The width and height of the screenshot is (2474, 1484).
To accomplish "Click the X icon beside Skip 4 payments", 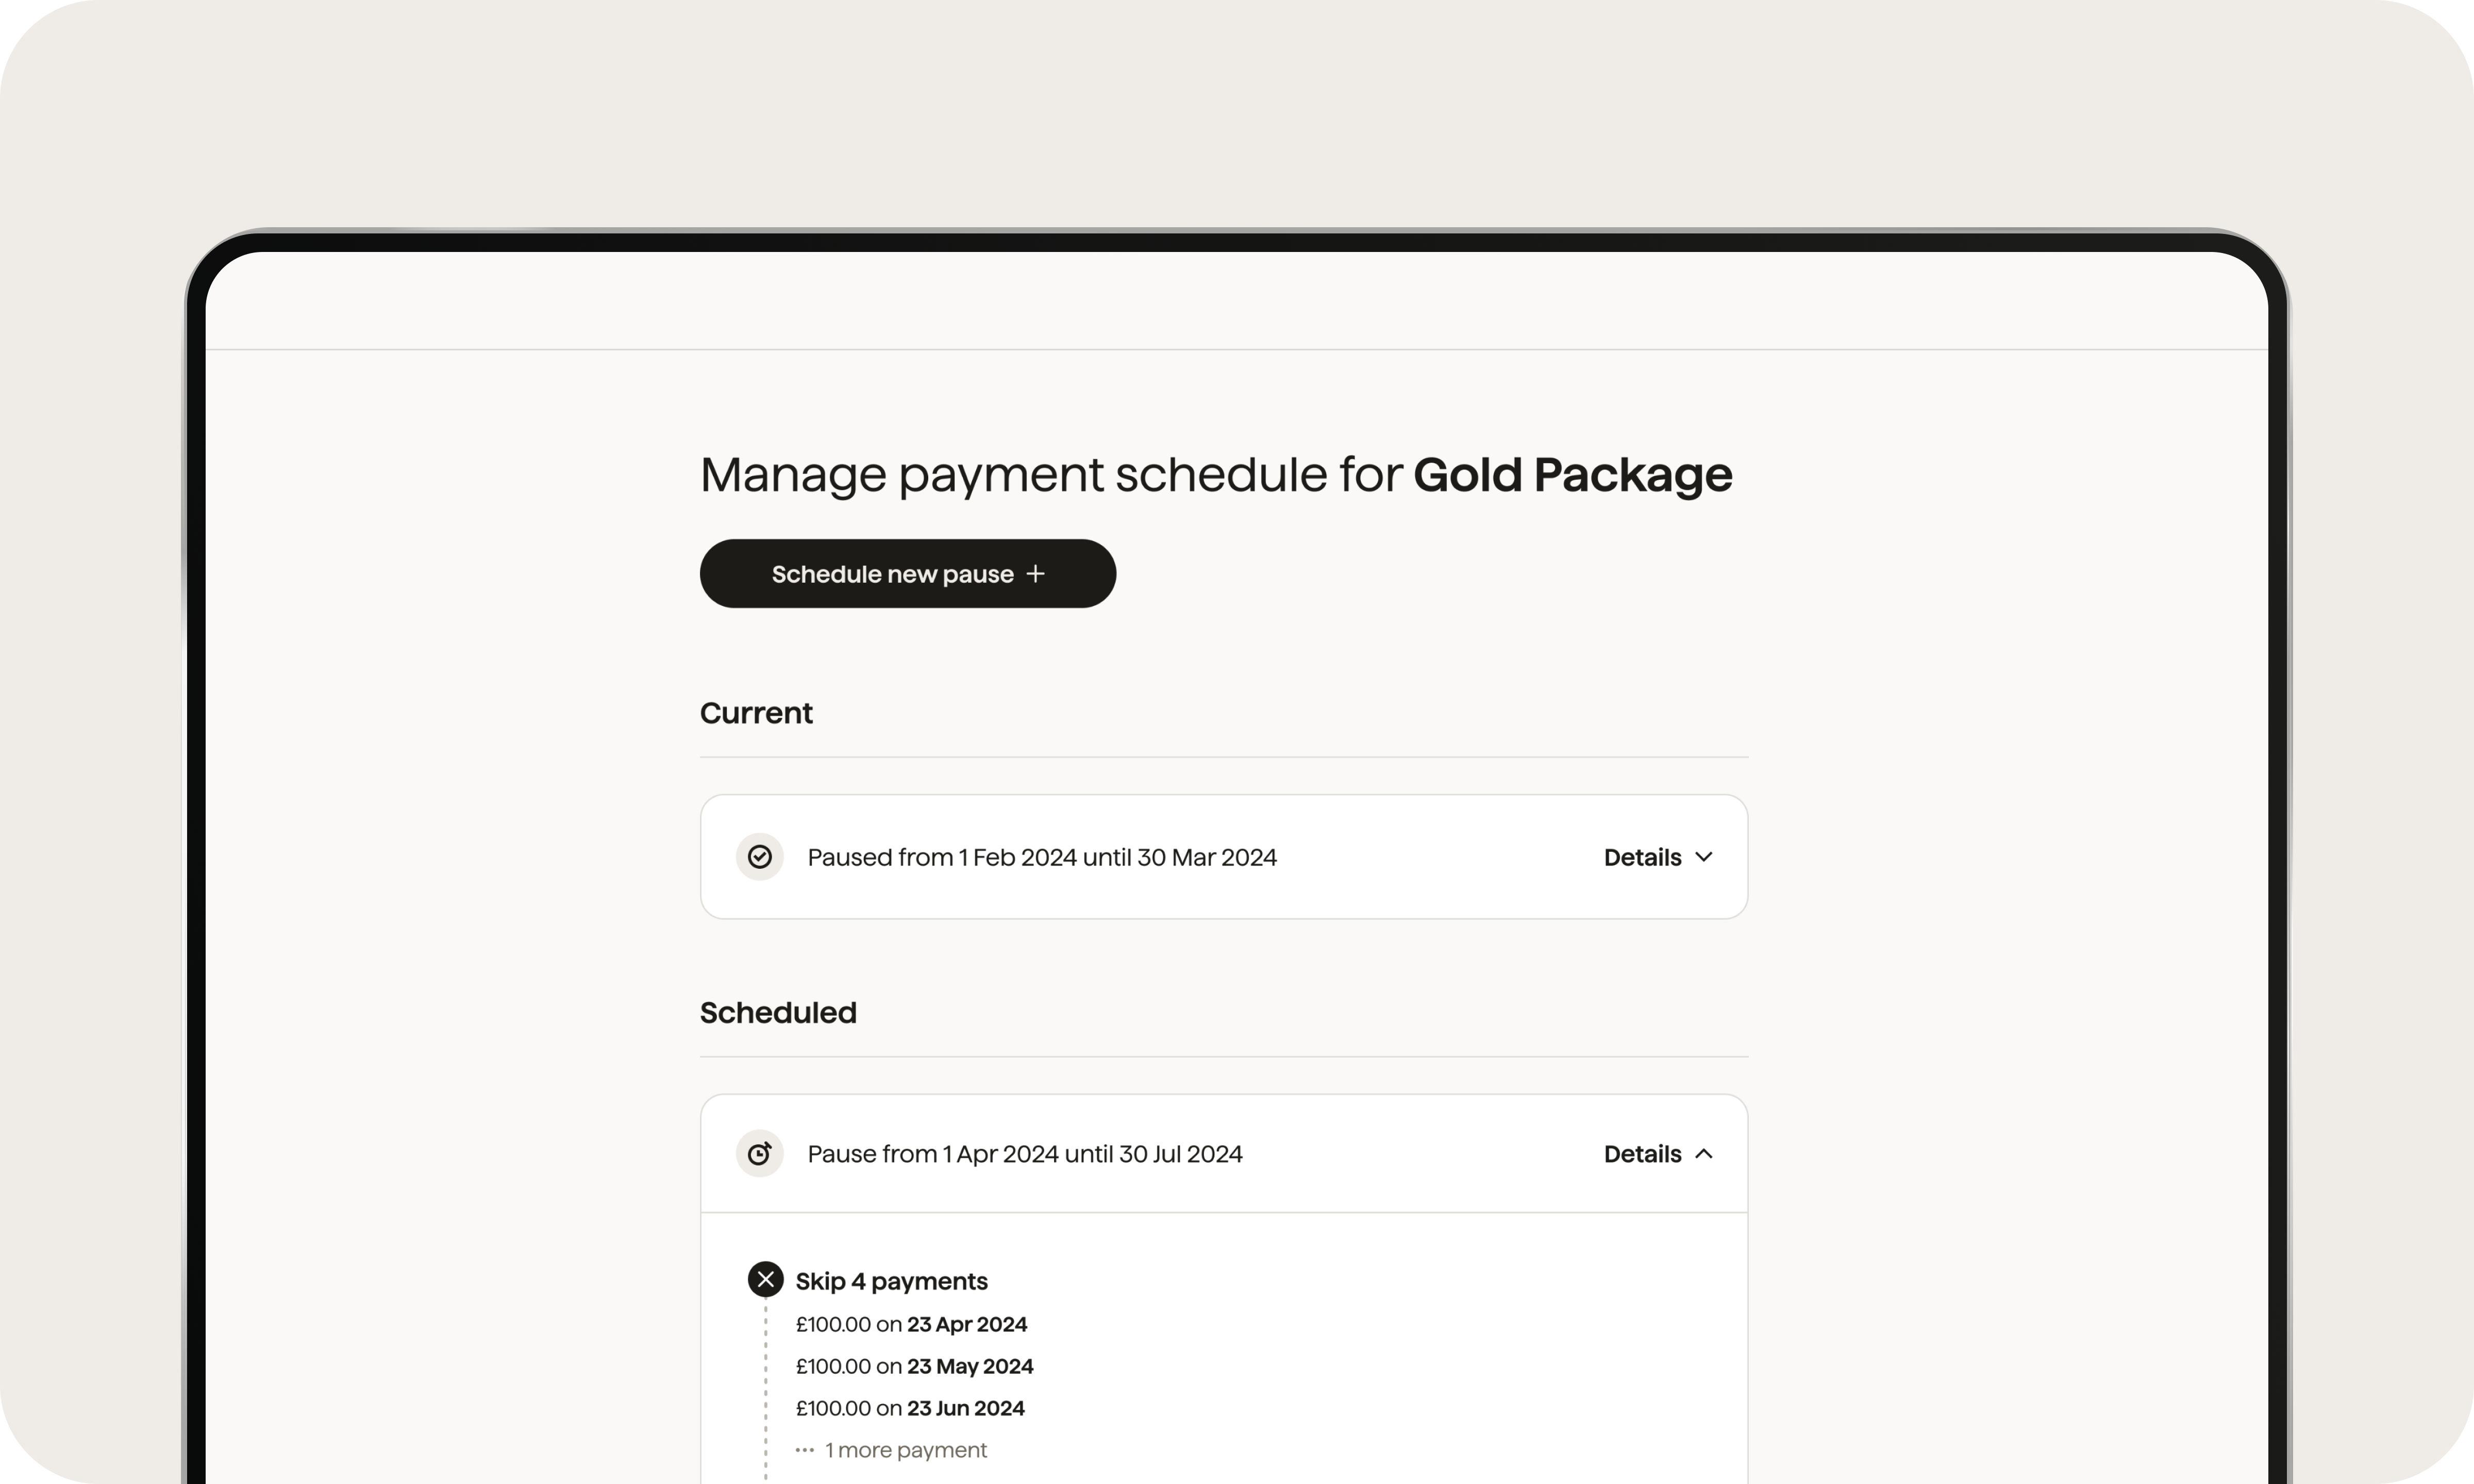I will click(766, 1280).
